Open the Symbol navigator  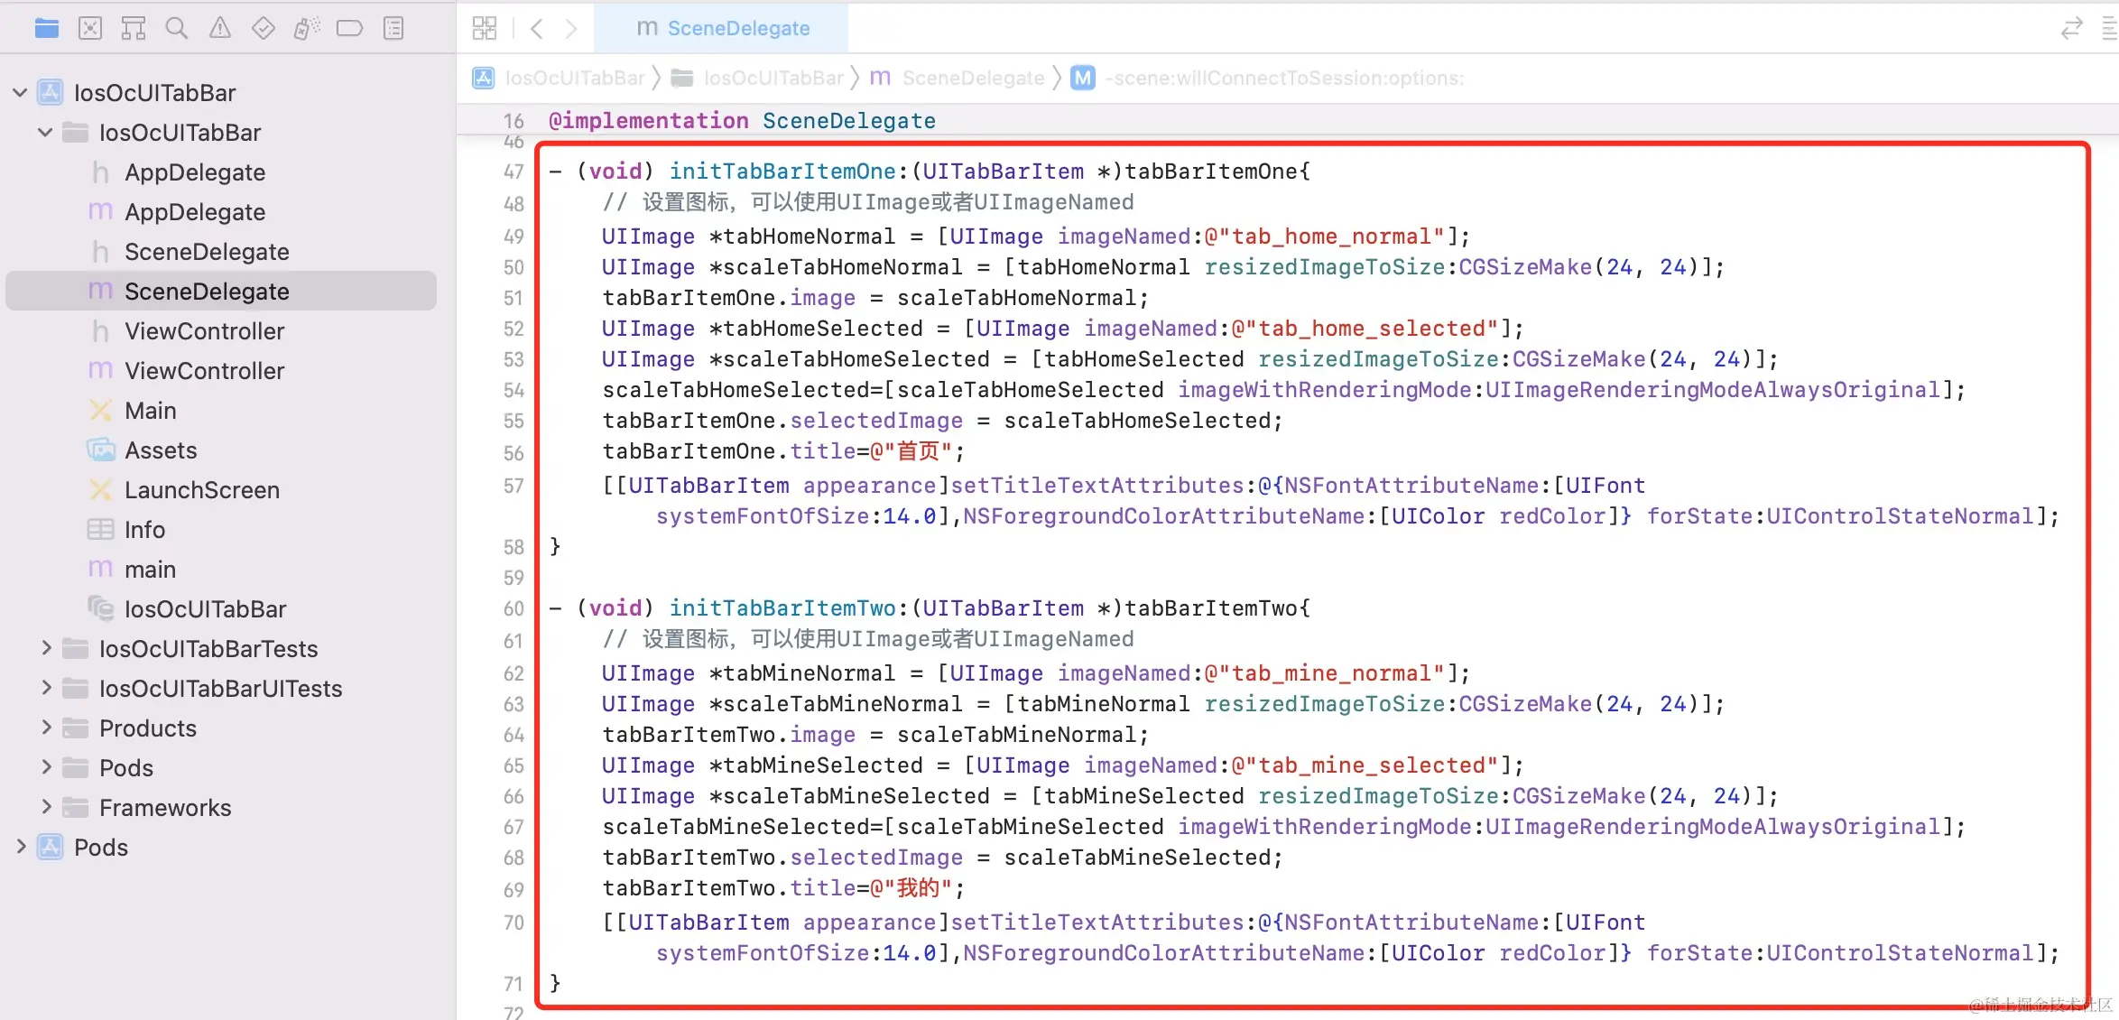[x=134, y=29]
